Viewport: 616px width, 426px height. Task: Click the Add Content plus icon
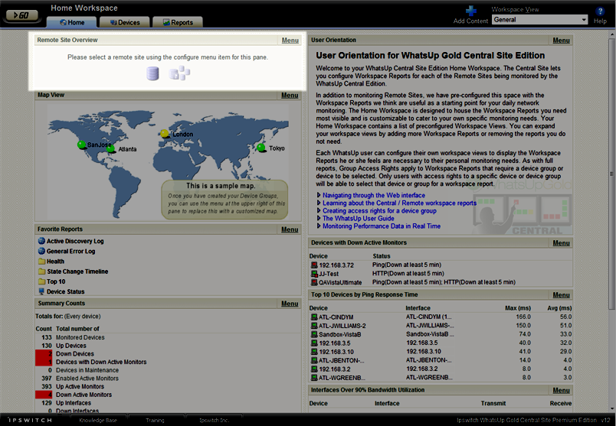(471, 11)
